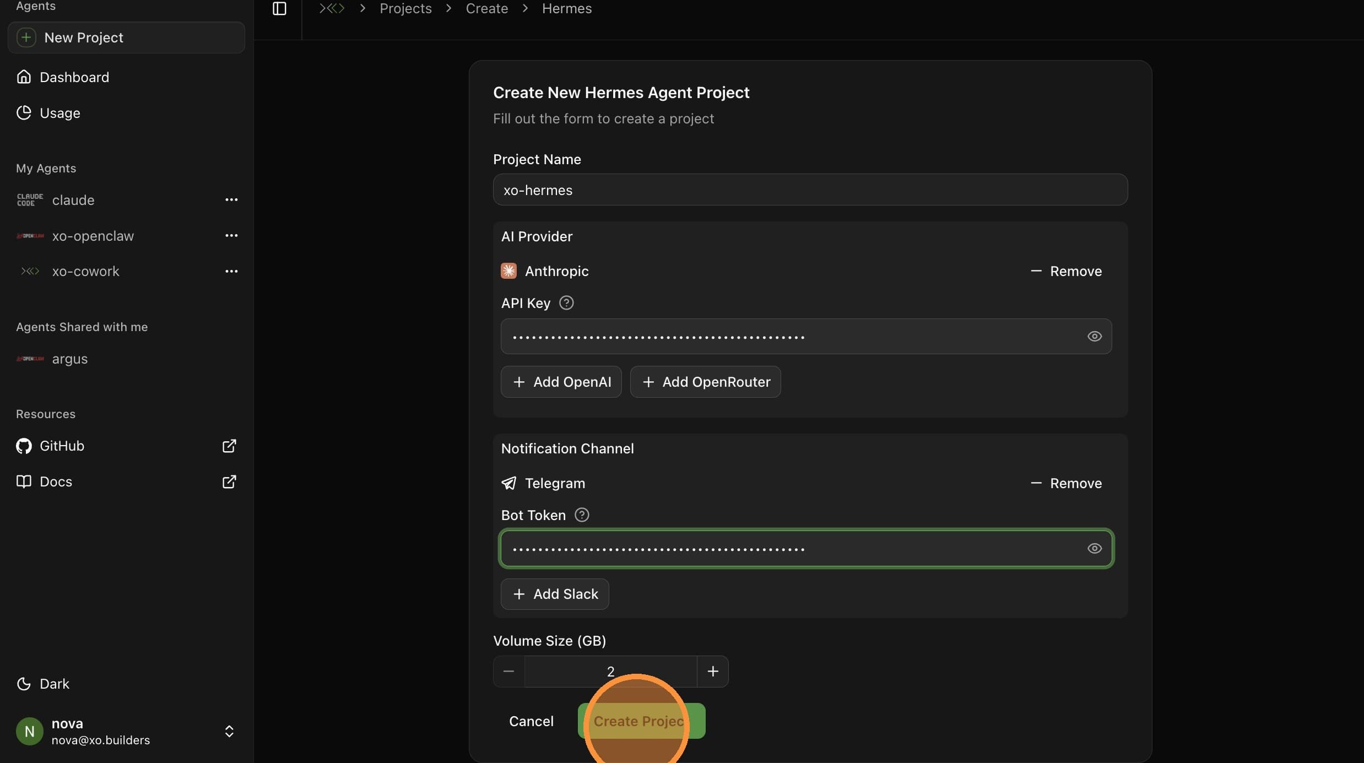Open GitHub external link arrow

pyautogui.click(x=229, y=446)
